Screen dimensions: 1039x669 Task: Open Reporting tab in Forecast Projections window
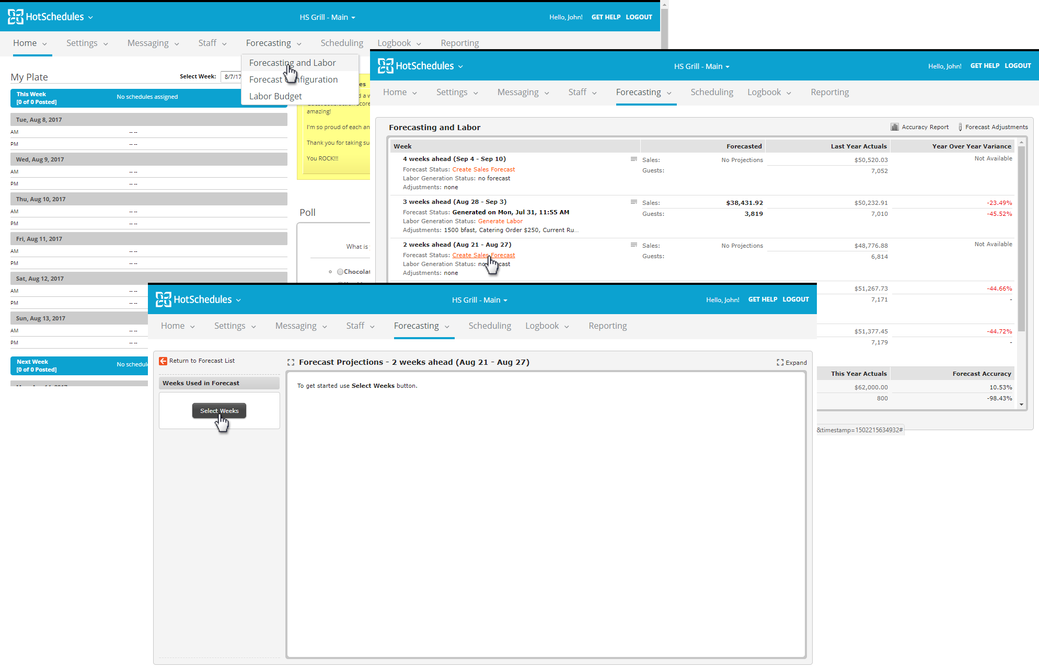pos(607,326)
